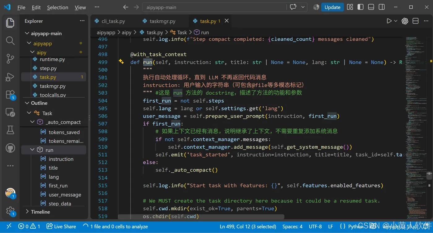This screenshot has height=233, width=433.
Task: Go back with the left arrow in the title bar
Action: pyautogui.click(x=126, y=7)
